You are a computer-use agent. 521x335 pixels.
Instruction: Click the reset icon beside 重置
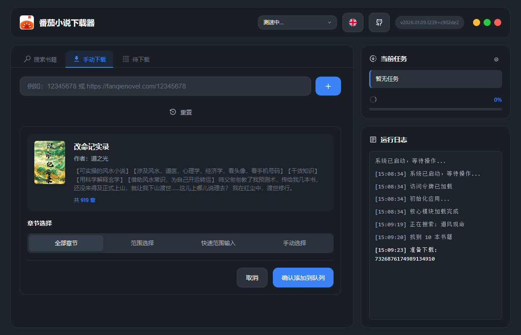pos(173,112)
